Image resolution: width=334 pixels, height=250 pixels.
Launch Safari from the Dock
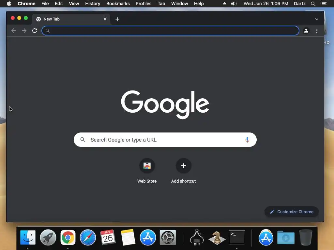tap(88, 237)
